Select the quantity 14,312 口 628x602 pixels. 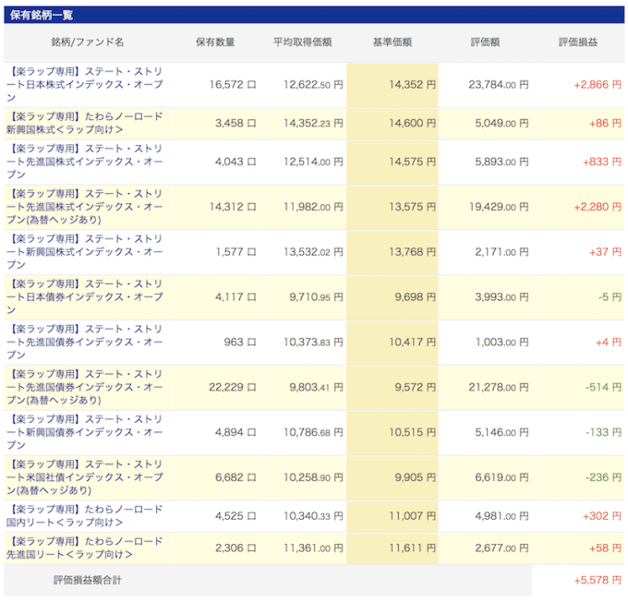233,207
